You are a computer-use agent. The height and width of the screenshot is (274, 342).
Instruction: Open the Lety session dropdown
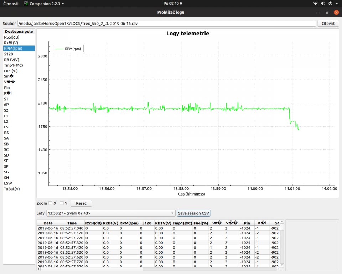point(111,213)
